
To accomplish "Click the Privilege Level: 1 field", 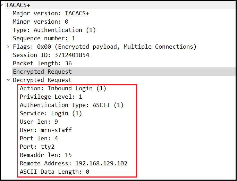I will [51, 97].
